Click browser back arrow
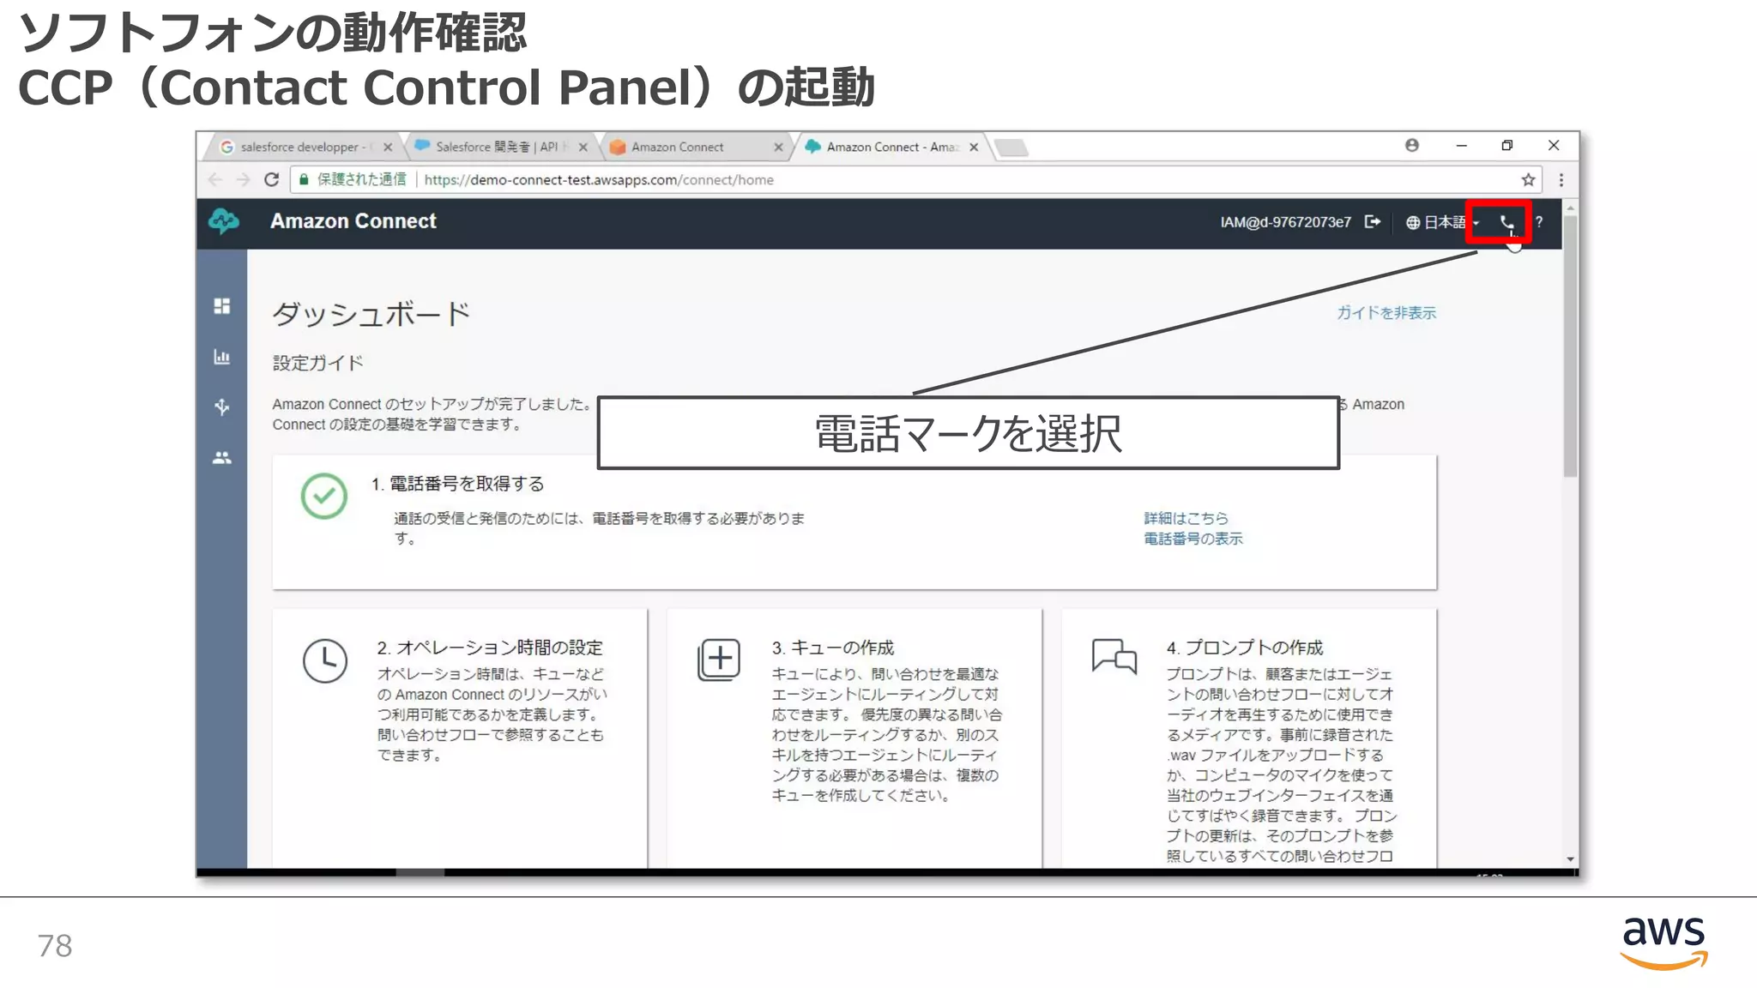Viewport: 1757px width, 988px height. point(215,179)
